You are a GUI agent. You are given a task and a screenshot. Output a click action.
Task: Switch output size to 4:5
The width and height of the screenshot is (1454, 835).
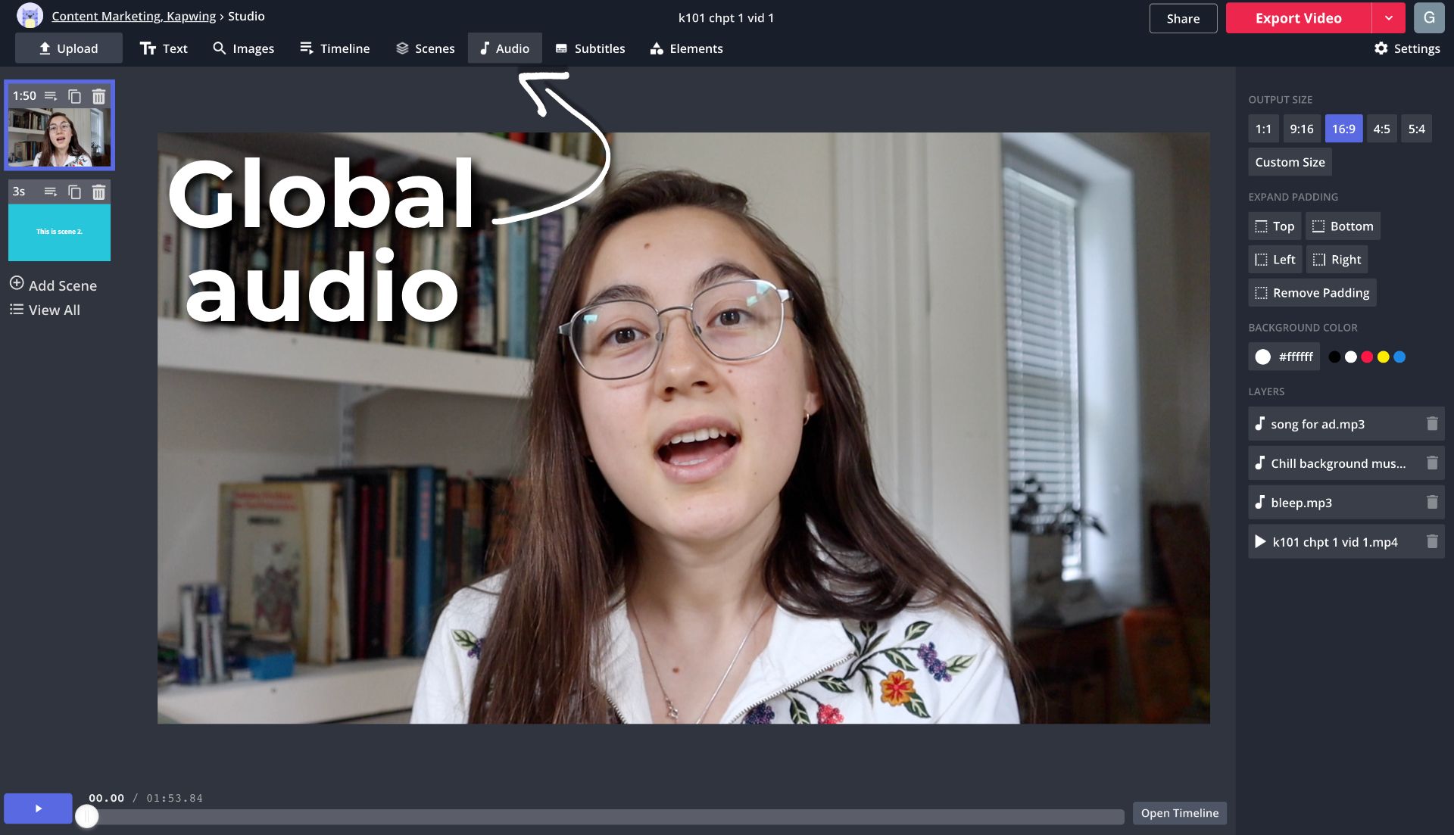click(1381, 129)
